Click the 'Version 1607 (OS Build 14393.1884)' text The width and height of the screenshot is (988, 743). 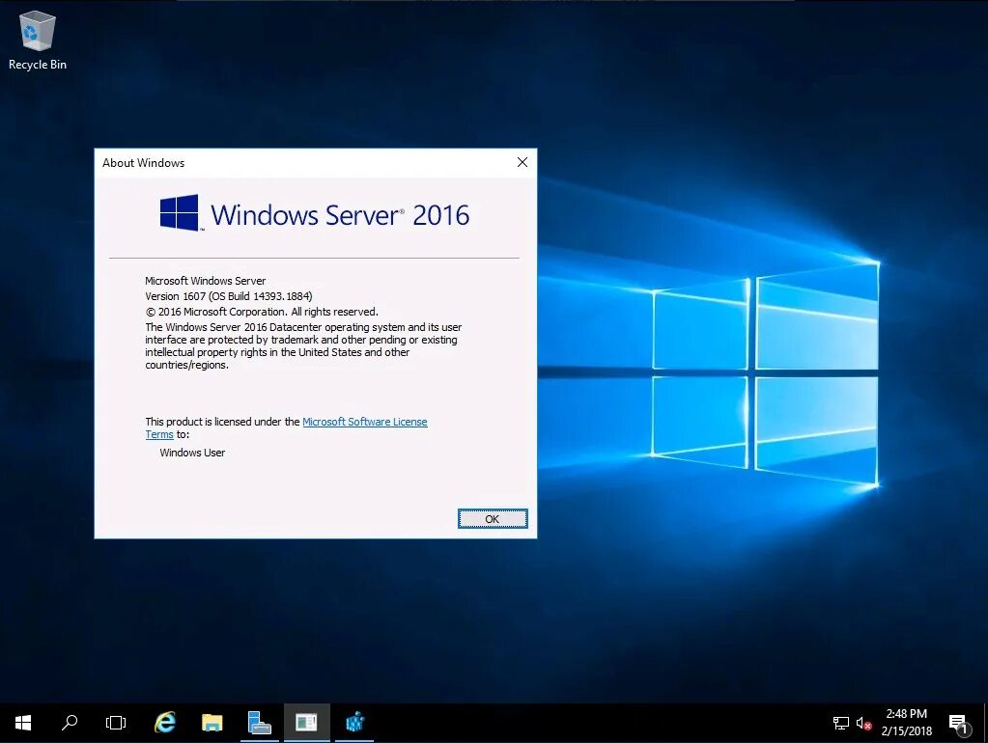(229, 296)
